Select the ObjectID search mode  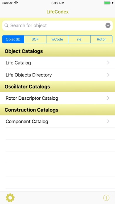click(x=13, y=39)
